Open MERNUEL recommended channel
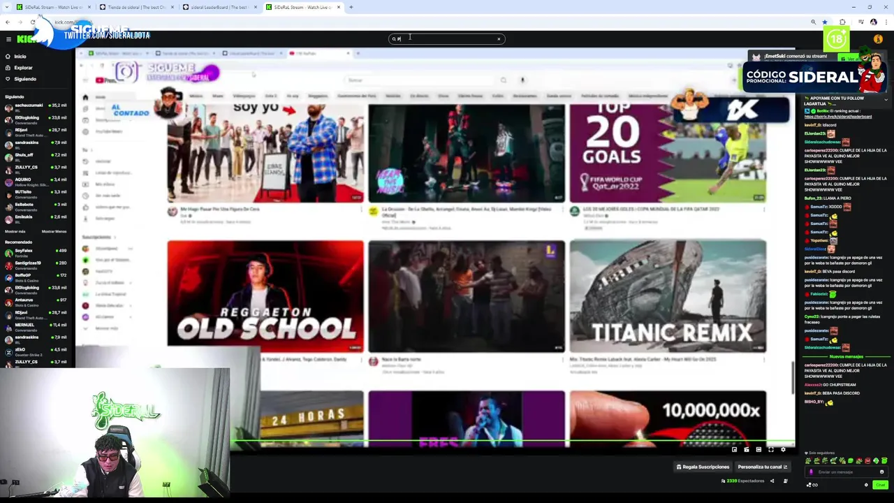The image size is (894, 503). [36, 326]
